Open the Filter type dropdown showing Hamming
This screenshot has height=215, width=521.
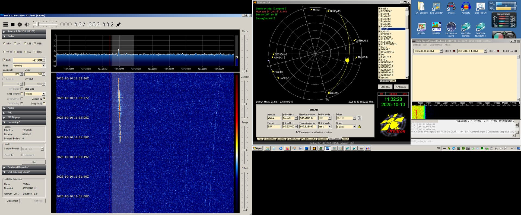tap(43, 66)
